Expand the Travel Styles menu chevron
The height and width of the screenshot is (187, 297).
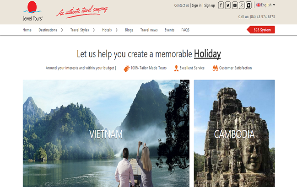[94, 30]
